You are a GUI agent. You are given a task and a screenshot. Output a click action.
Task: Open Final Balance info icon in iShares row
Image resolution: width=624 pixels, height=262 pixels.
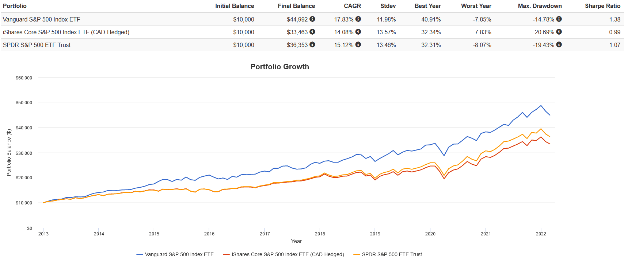(312, 32)
